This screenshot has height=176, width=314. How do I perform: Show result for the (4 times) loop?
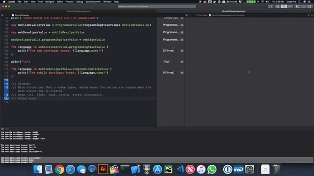[182, 73]
